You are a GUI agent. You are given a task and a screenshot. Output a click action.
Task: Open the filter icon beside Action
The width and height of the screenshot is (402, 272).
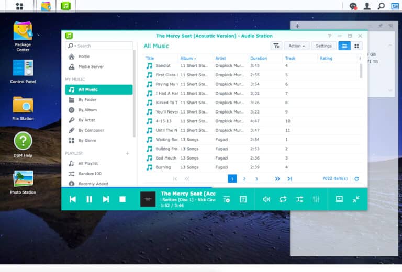tap(276, 46)
